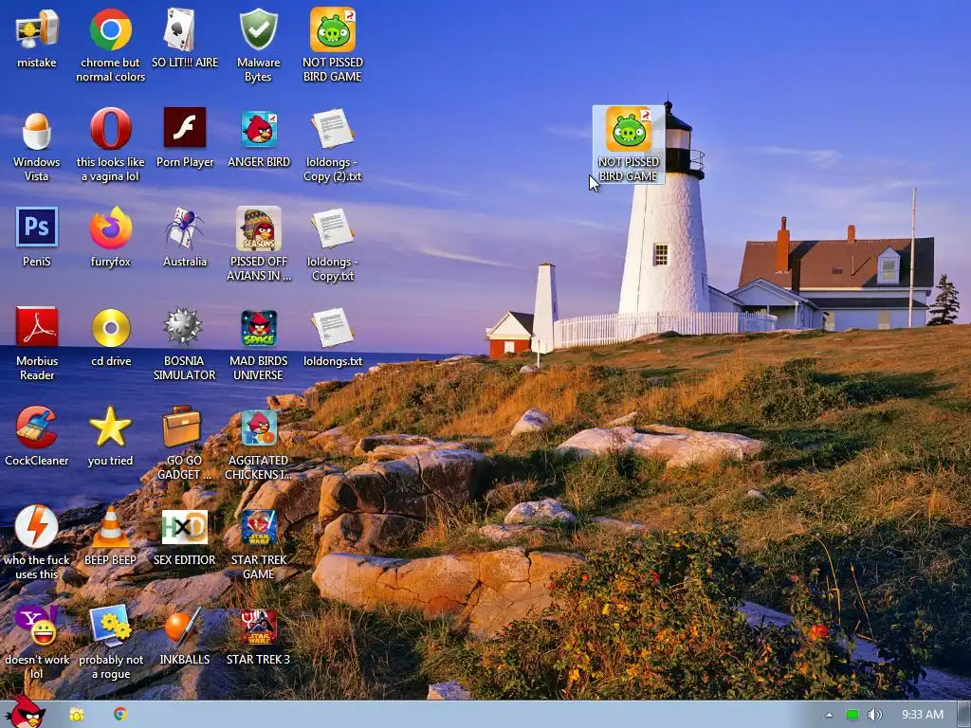Select the 'you tried' gold star icon

pyautogui.click(x=110, y=428)
